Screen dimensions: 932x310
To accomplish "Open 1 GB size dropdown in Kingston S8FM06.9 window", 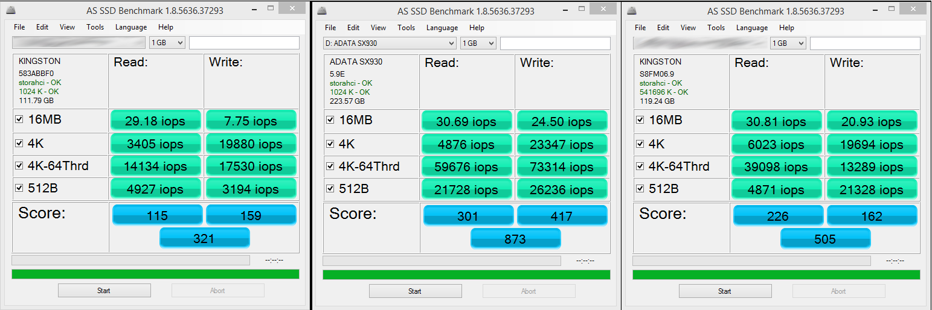I will (x=788, y=43).
